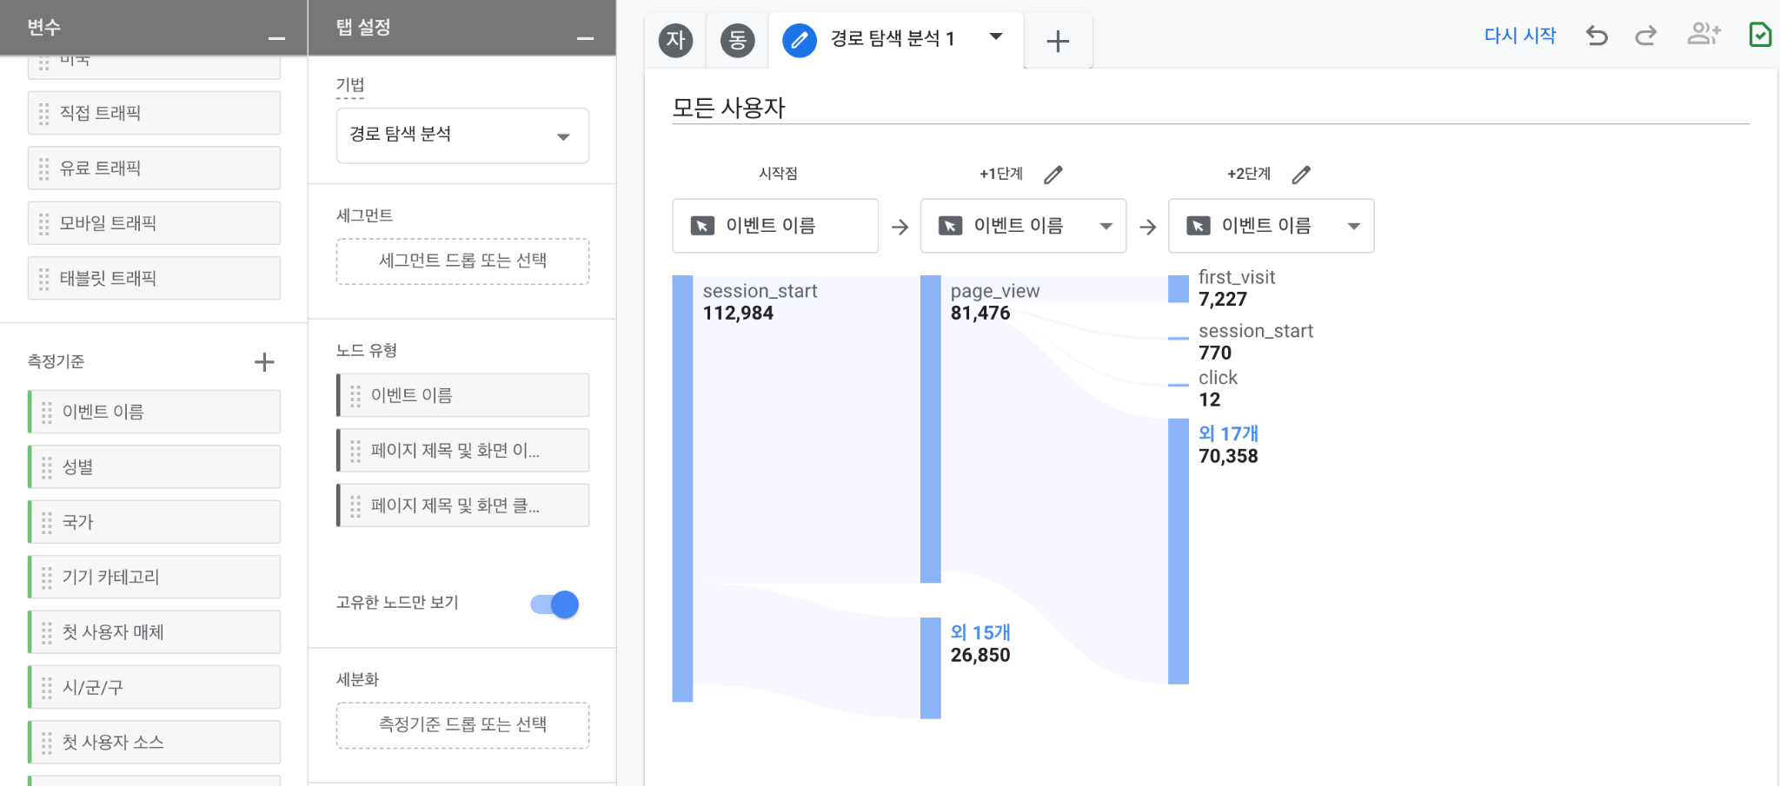The width and height of the screenshot is (1780, 786).
Task: Open the +1단계 이벤트 이름 node type dropdown
Action: [x=1106, y=227]
